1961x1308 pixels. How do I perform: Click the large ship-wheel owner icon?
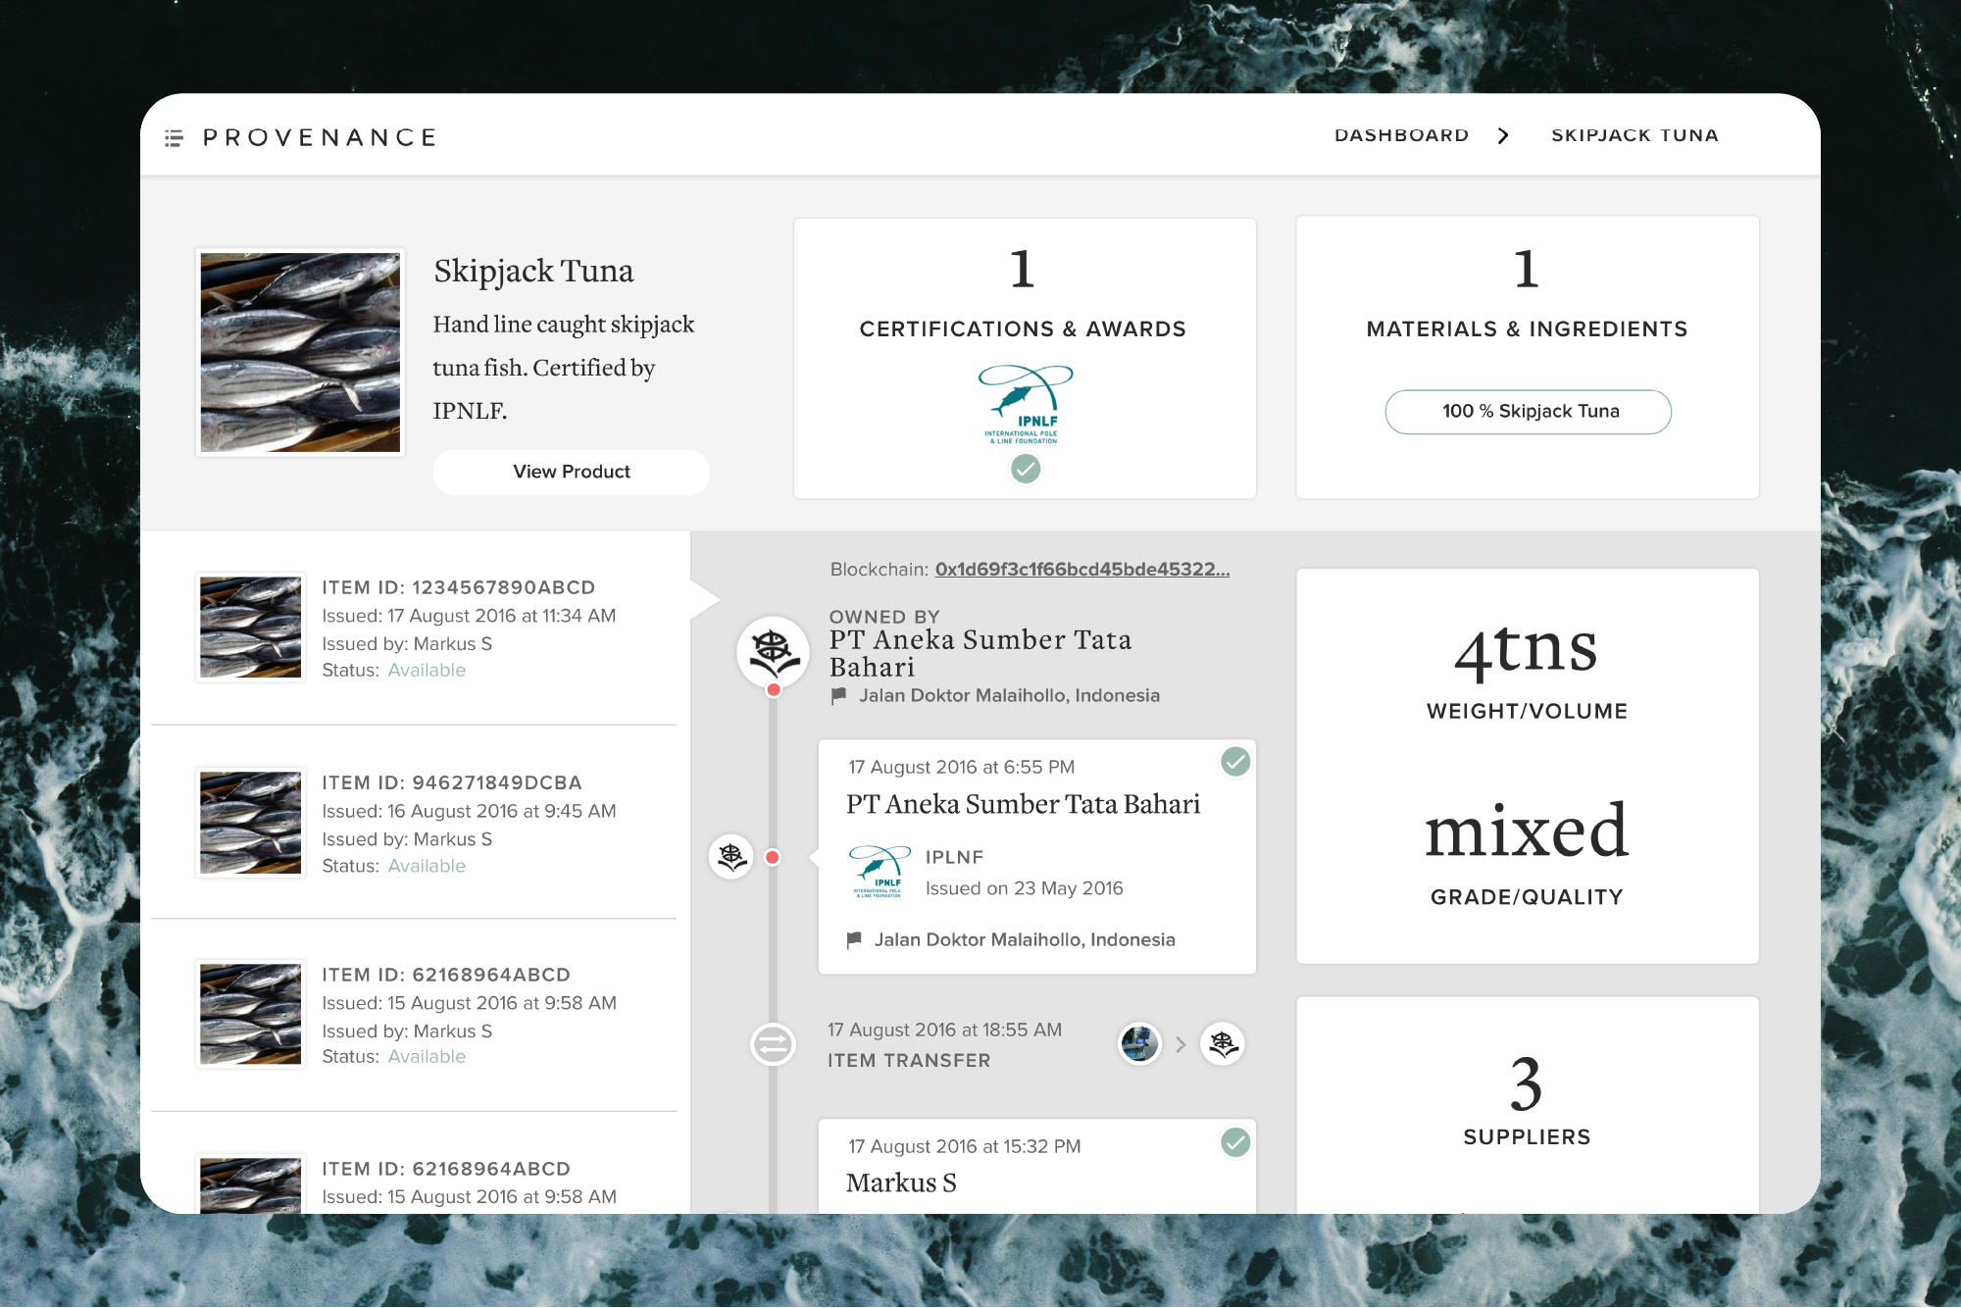(773, 651)
